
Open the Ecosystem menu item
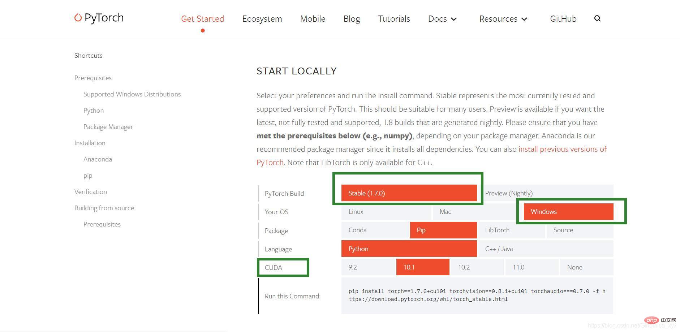point(262,19)
